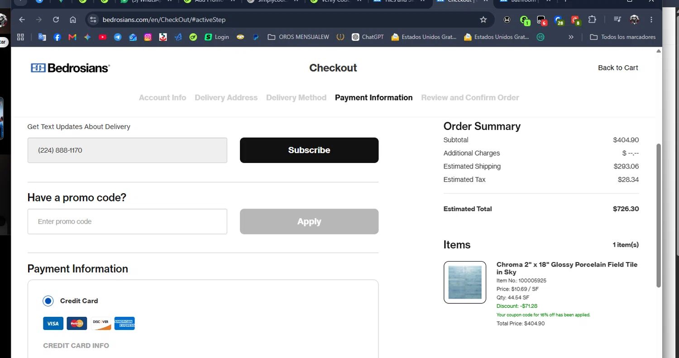Open the Chrome extensions puzzle icon
The height and width of the screenshot is (358, 679).
click(x=592, y=19)
